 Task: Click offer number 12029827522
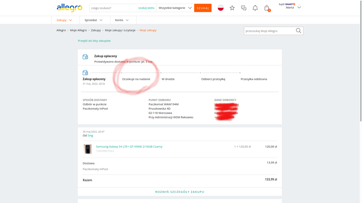click(105, 151)
